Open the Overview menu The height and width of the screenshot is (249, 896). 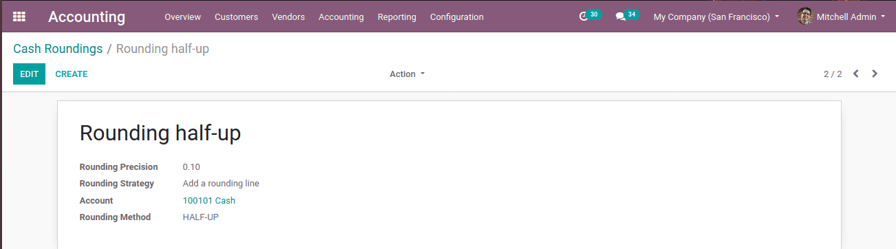point(182,17)
